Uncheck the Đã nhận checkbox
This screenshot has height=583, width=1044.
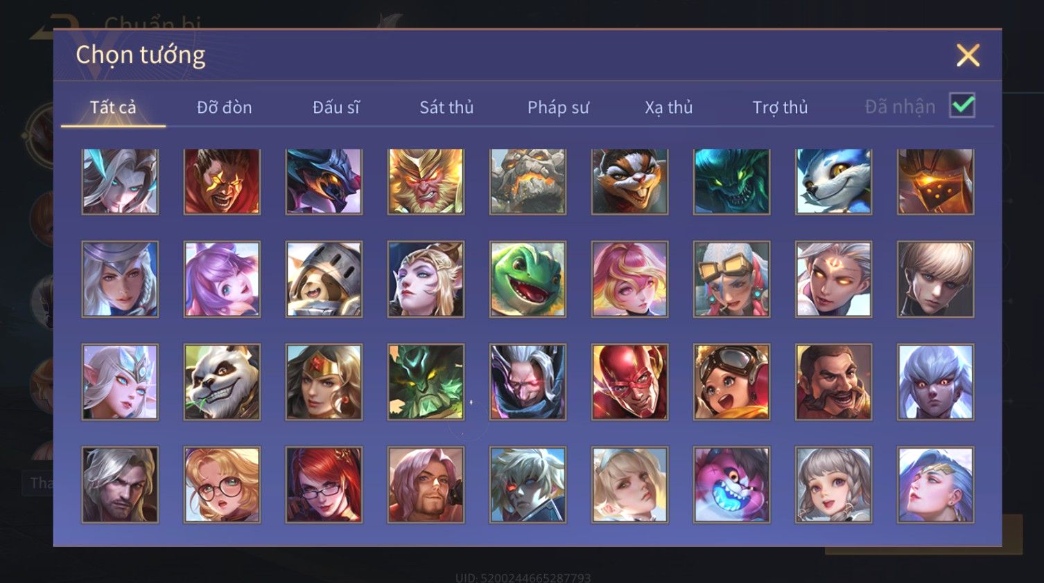[x=962, y=106]
